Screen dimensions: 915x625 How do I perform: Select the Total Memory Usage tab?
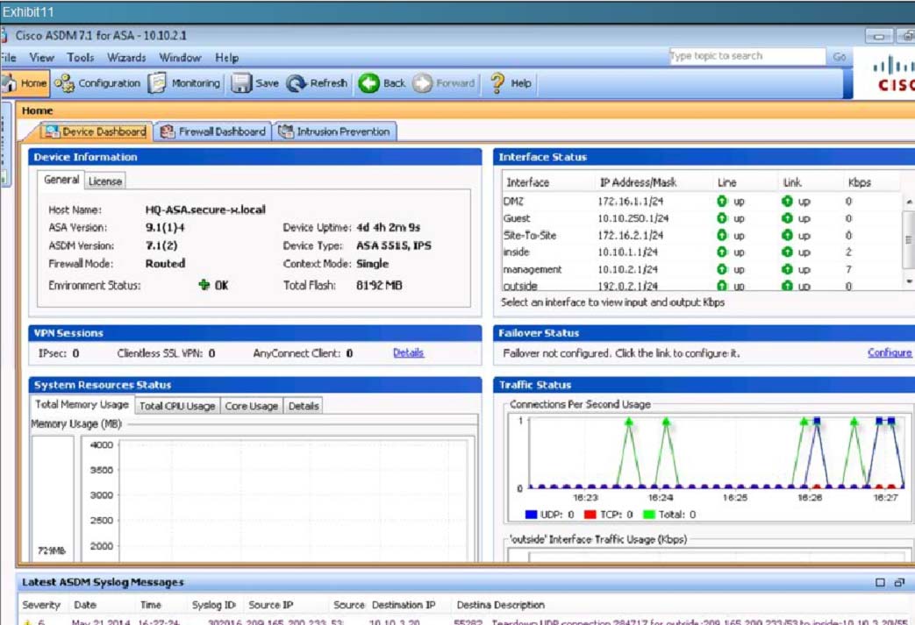click(81, 404)
